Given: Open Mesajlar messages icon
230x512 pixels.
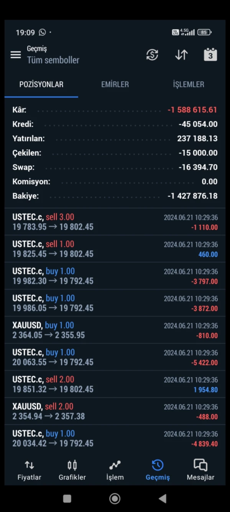Looking at the screenshot, I should tap(200, 465).
